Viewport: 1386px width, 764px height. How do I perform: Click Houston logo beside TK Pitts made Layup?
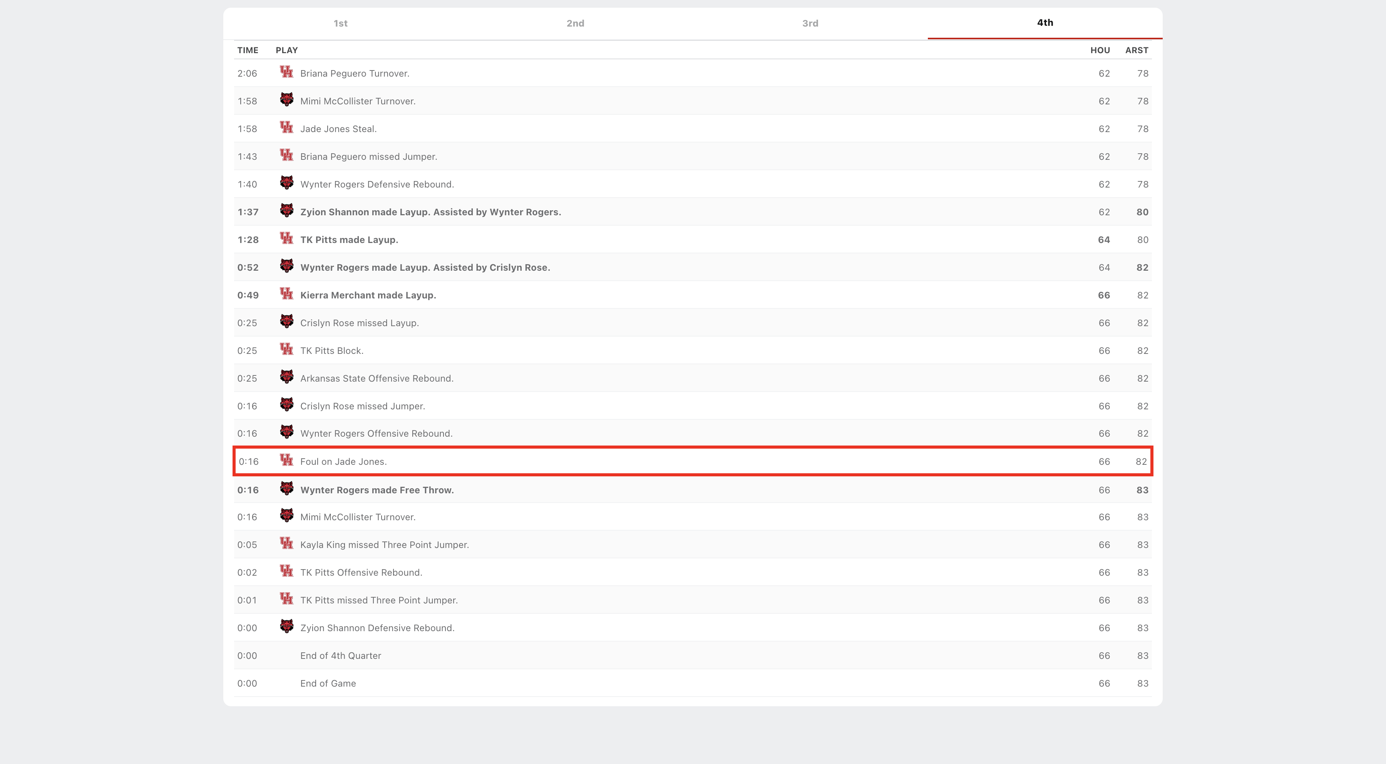(x=286, y=238)
